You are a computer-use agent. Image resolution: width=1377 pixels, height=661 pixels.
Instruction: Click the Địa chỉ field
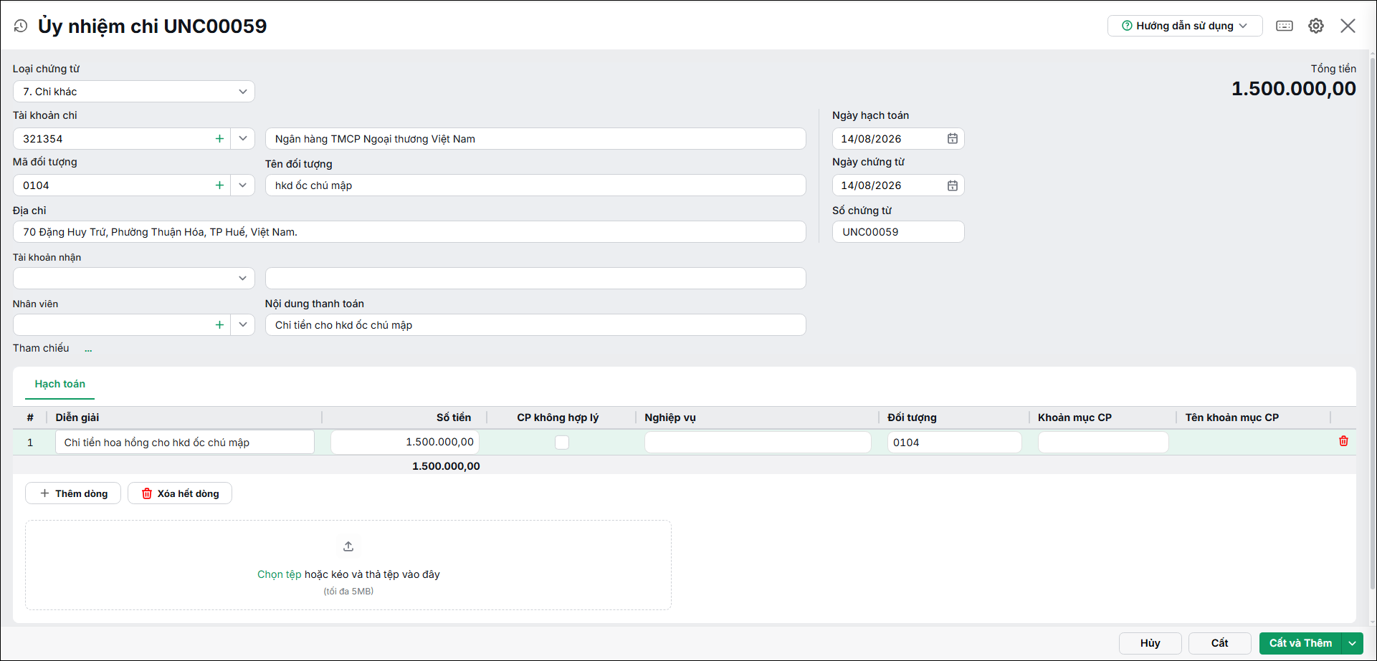[x=409, y=232]
